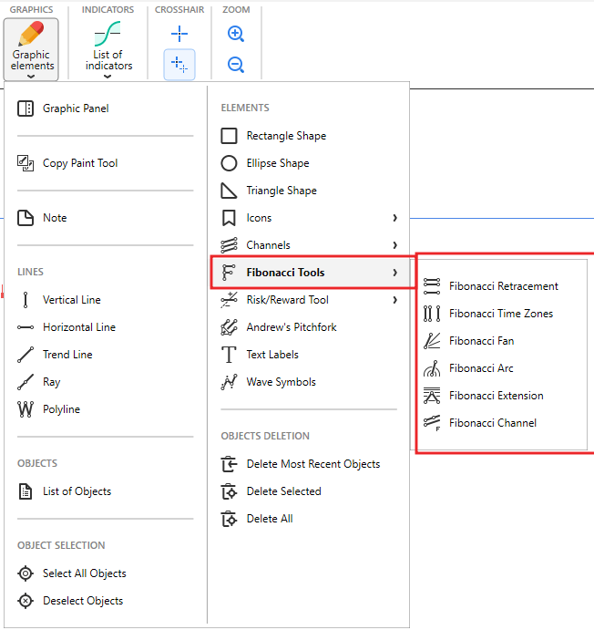This screenshot has width=594, height=630.
Task: Select the Trend Line tool
Action: pyautogui.click(x=67, y=355)
